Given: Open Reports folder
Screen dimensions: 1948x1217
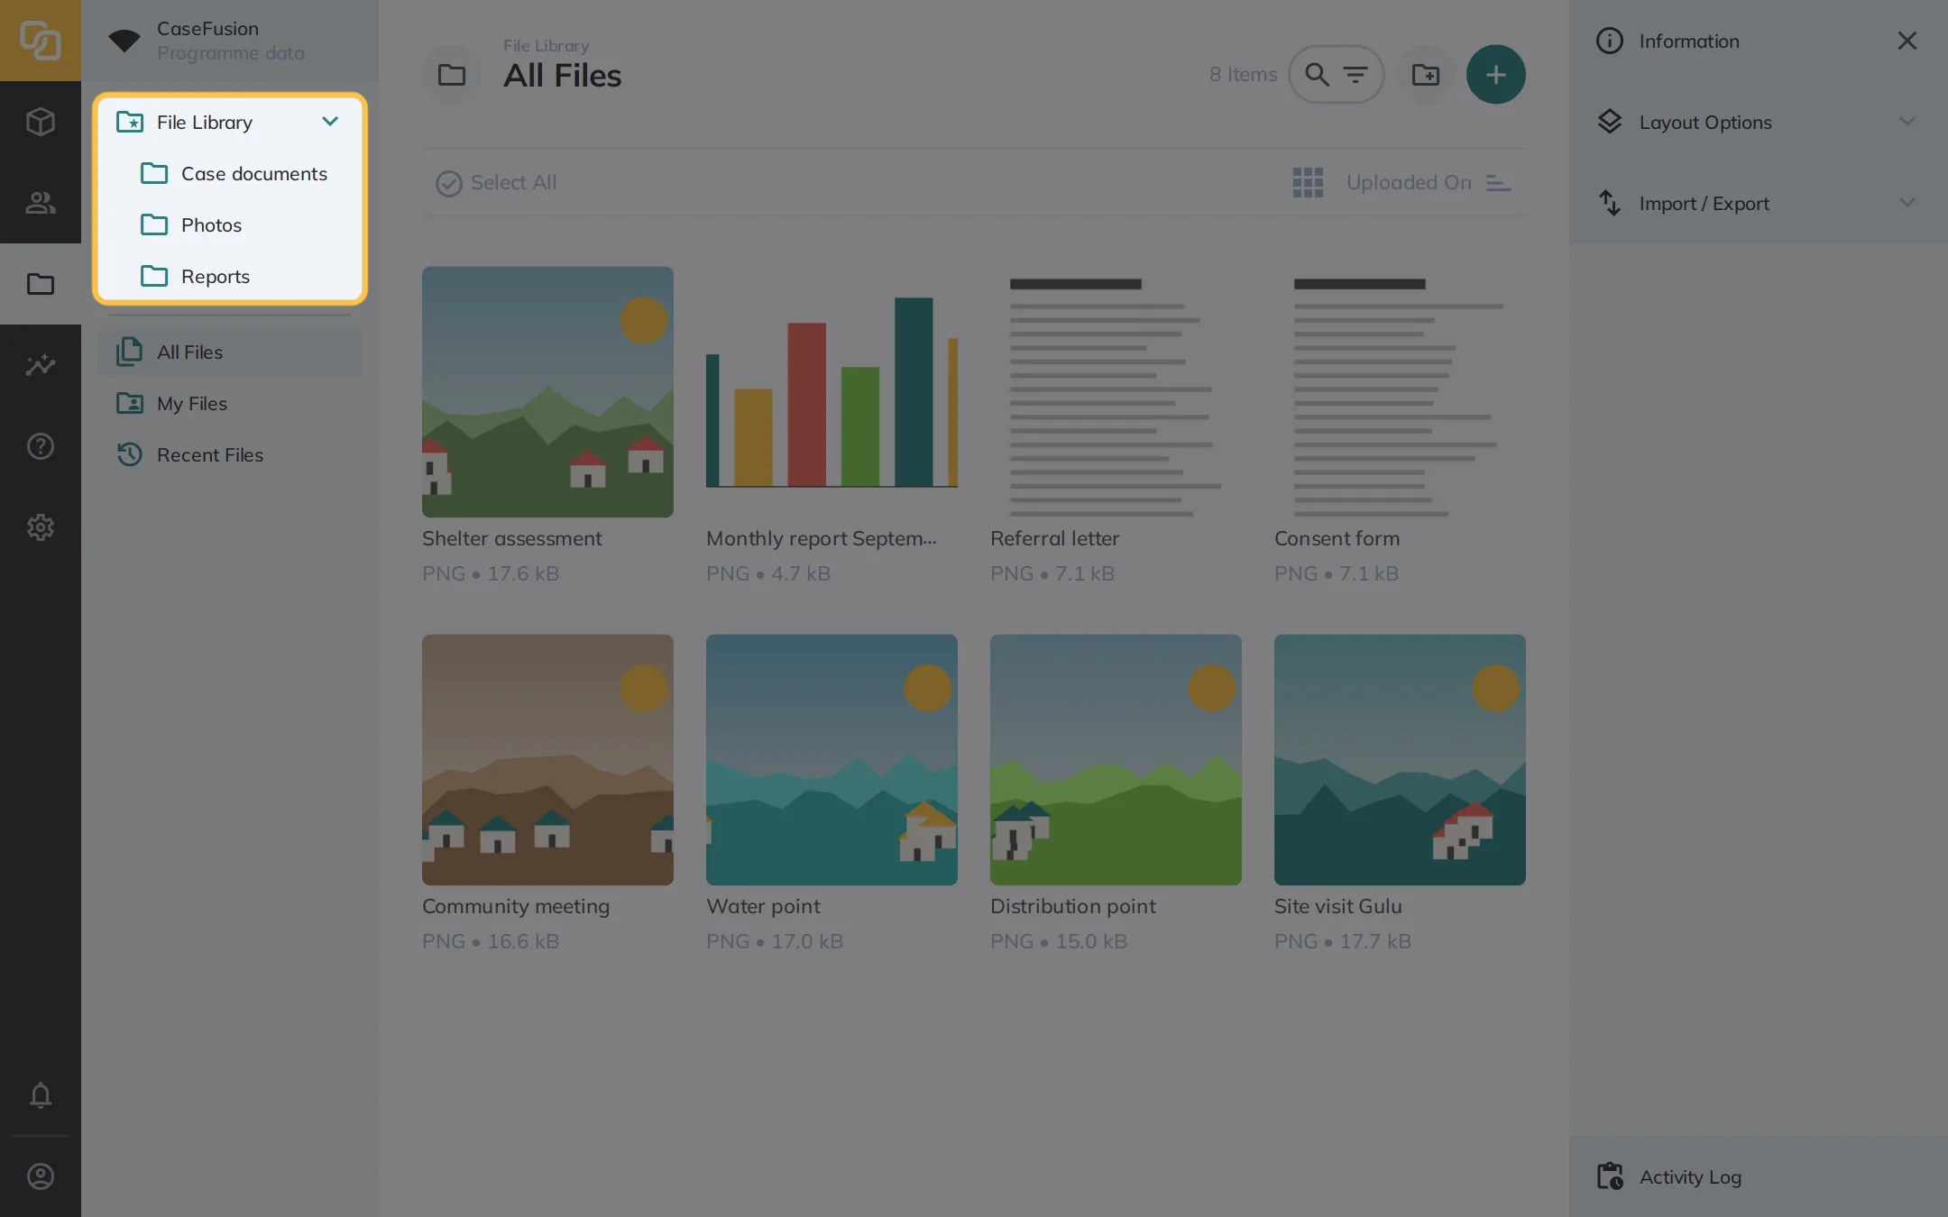Looking at the screenshot, I should point(230,276).
